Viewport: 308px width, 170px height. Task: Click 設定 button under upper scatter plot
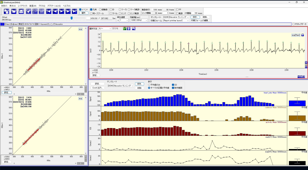(x=7, y=92)
